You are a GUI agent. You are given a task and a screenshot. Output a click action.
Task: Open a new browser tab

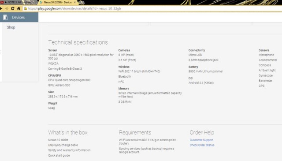pos(82,2)
